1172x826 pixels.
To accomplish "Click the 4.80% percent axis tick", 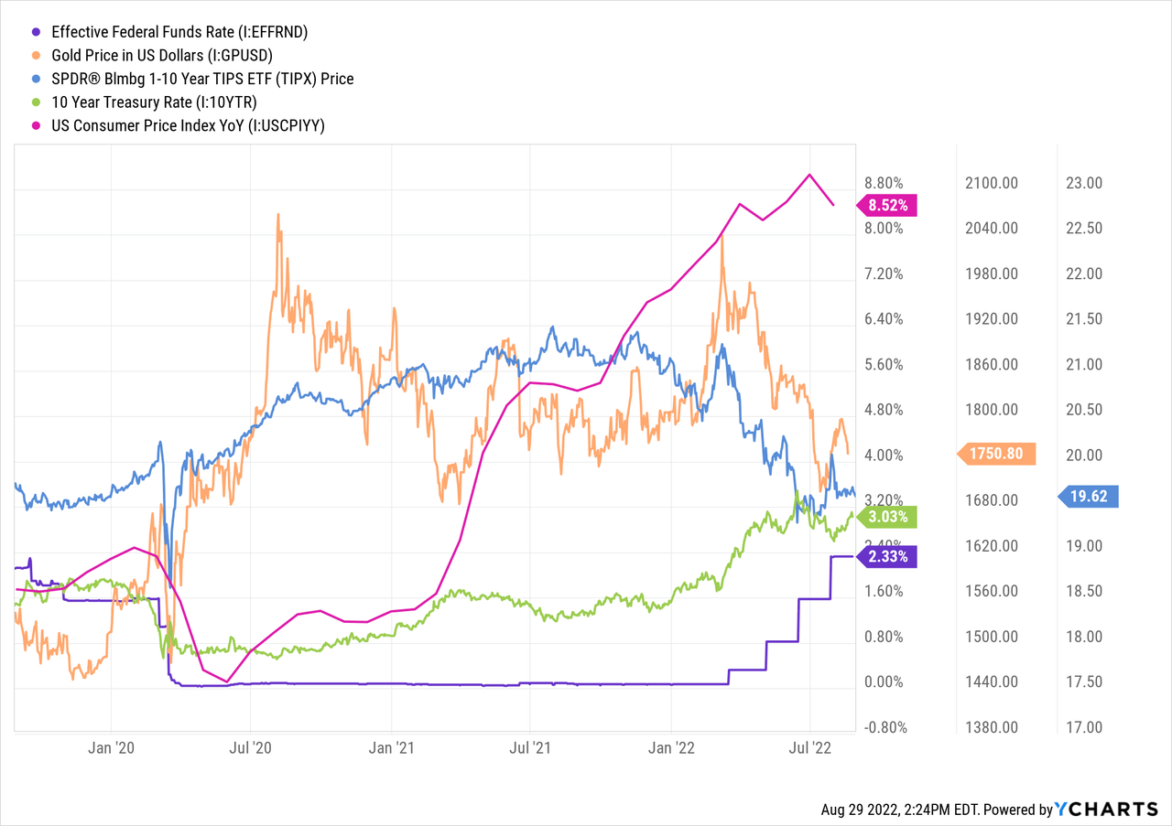I will coord(883,410).
